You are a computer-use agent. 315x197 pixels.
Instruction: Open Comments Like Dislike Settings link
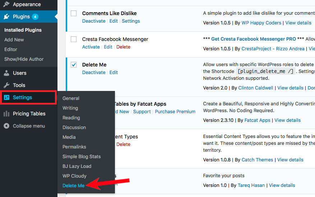[x=131, y=21]
